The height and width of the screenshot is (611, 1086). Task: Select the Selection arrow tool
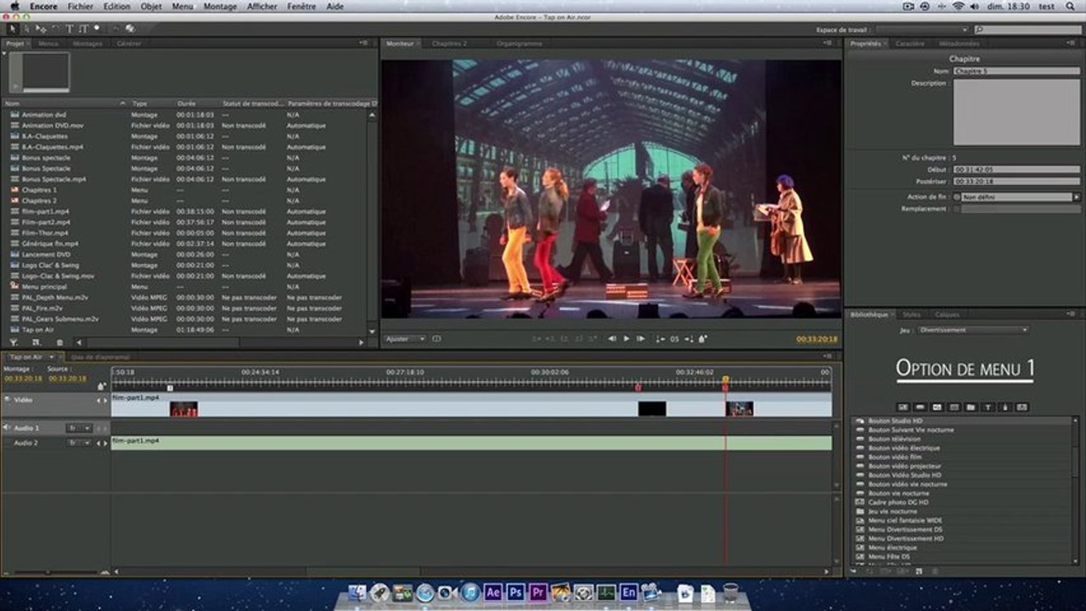pyautogui.click(x=14, y=29)
